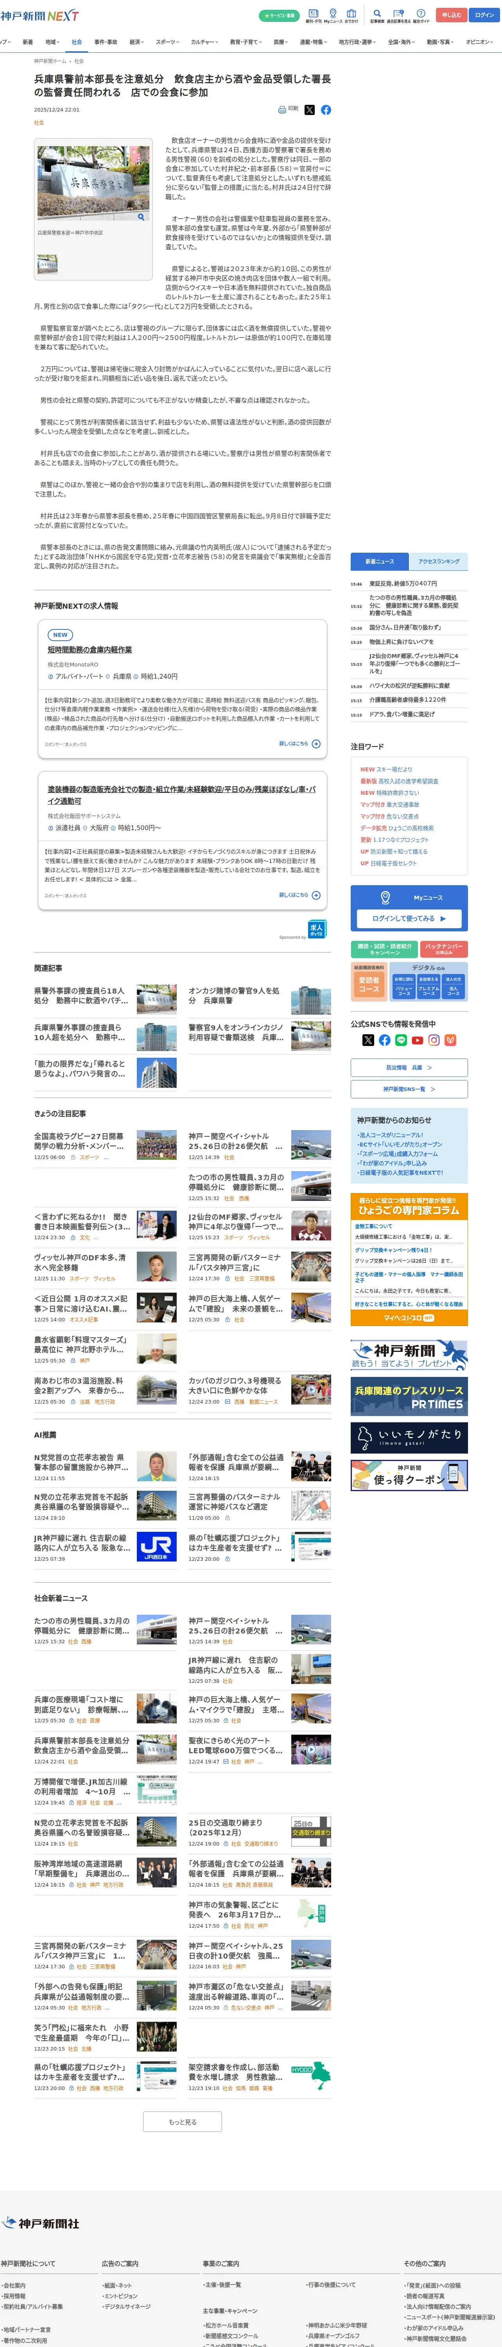
Task: Open related article オンカジ賭博の警官9人を処分
Action: point(235,996)
